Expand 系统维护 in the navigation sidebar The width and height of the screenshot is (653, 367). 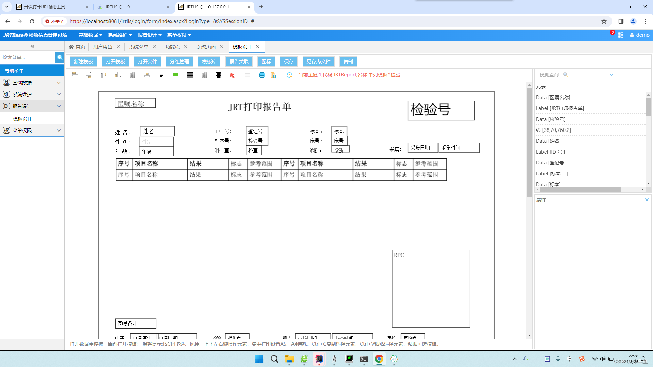click(x=32, y=94)
